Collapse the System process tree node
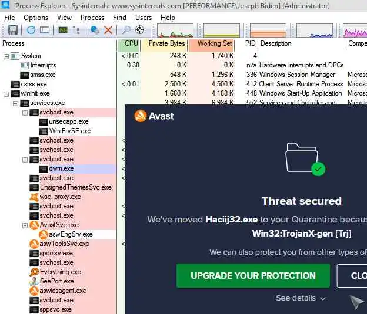Screen dimensions: 367x314 [6, 56]
